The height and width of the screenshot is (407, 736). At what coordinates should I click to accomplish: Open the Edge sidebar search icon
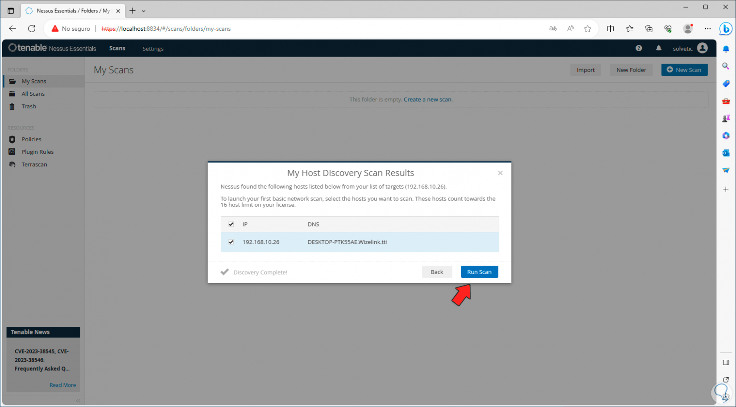[x=726, y=66]
